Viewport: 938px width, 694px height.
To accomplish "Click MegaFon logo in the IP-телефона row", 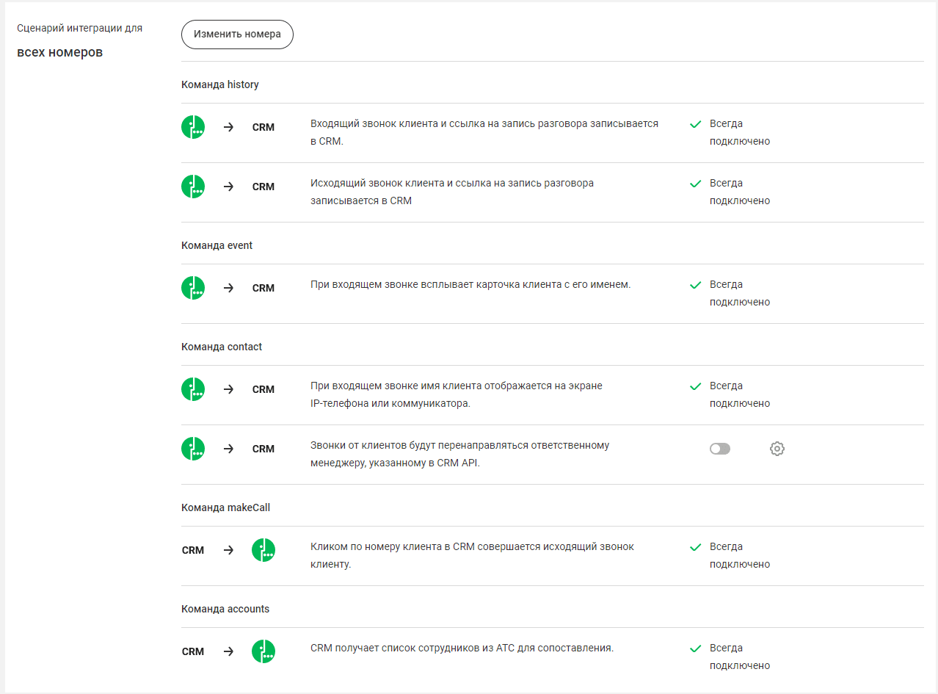I will tap(193, 389).
